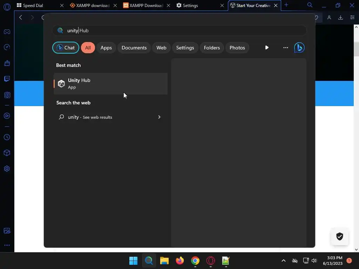Viewport: 359px width, 269px height.
Task: Open browser downloads icon
Action: pos(340,18)
